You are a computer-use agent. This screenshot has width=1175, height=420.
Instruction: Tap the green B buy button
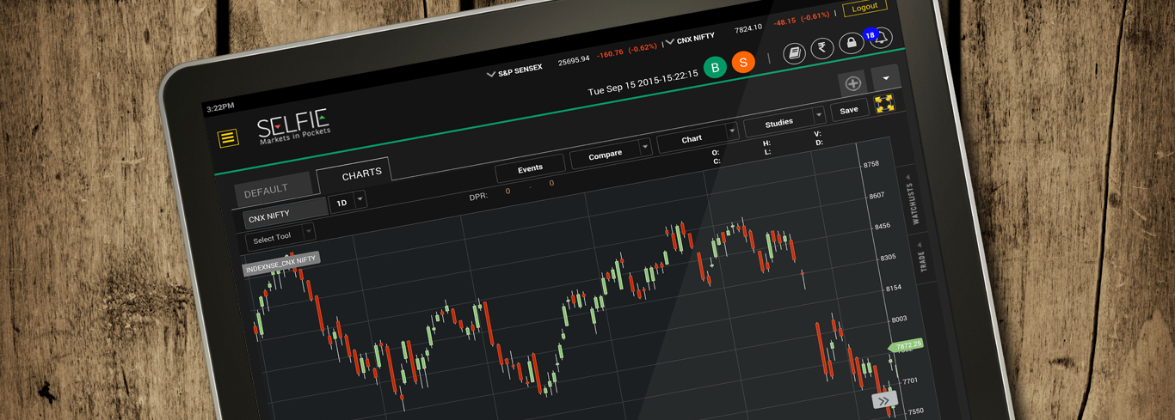click(715, 67)
